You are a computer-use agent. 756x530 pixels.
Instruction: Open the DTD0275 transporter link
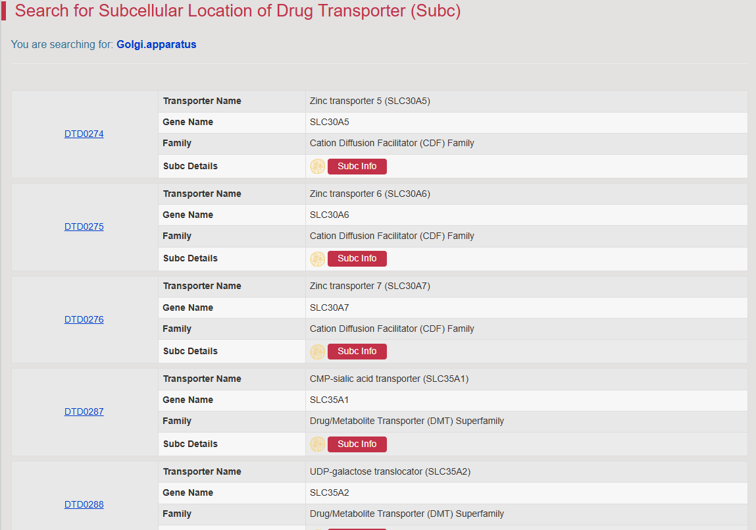tap(84, 226)
